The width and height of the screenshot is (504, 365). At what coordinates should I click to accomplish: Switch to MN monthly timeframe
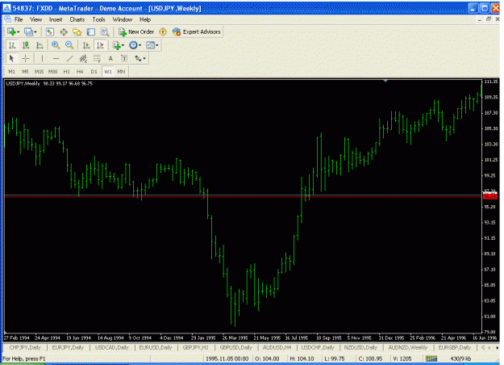pyautogui.click(x=121, y=72)
